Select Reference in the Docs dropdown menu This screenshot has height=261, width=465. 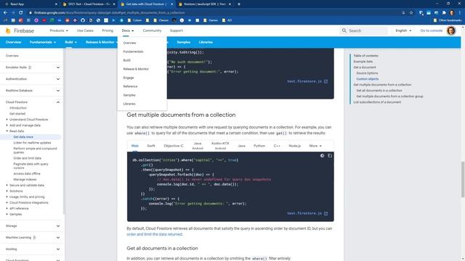coord(130,86)
